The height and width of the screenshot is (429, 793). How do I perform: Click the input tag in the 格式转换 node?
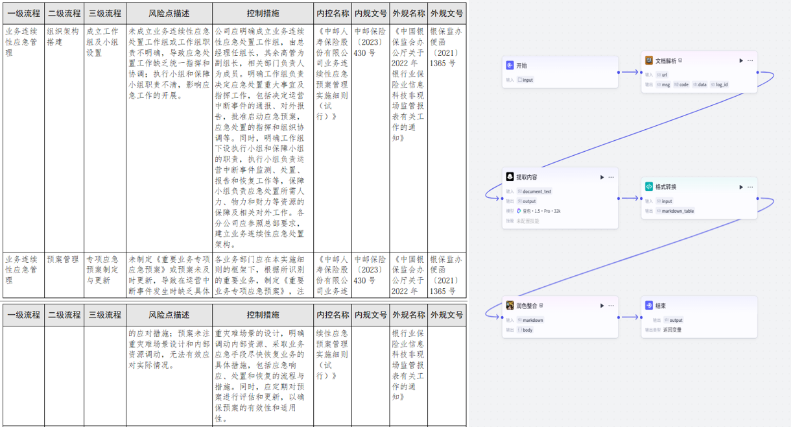[665, 201]
